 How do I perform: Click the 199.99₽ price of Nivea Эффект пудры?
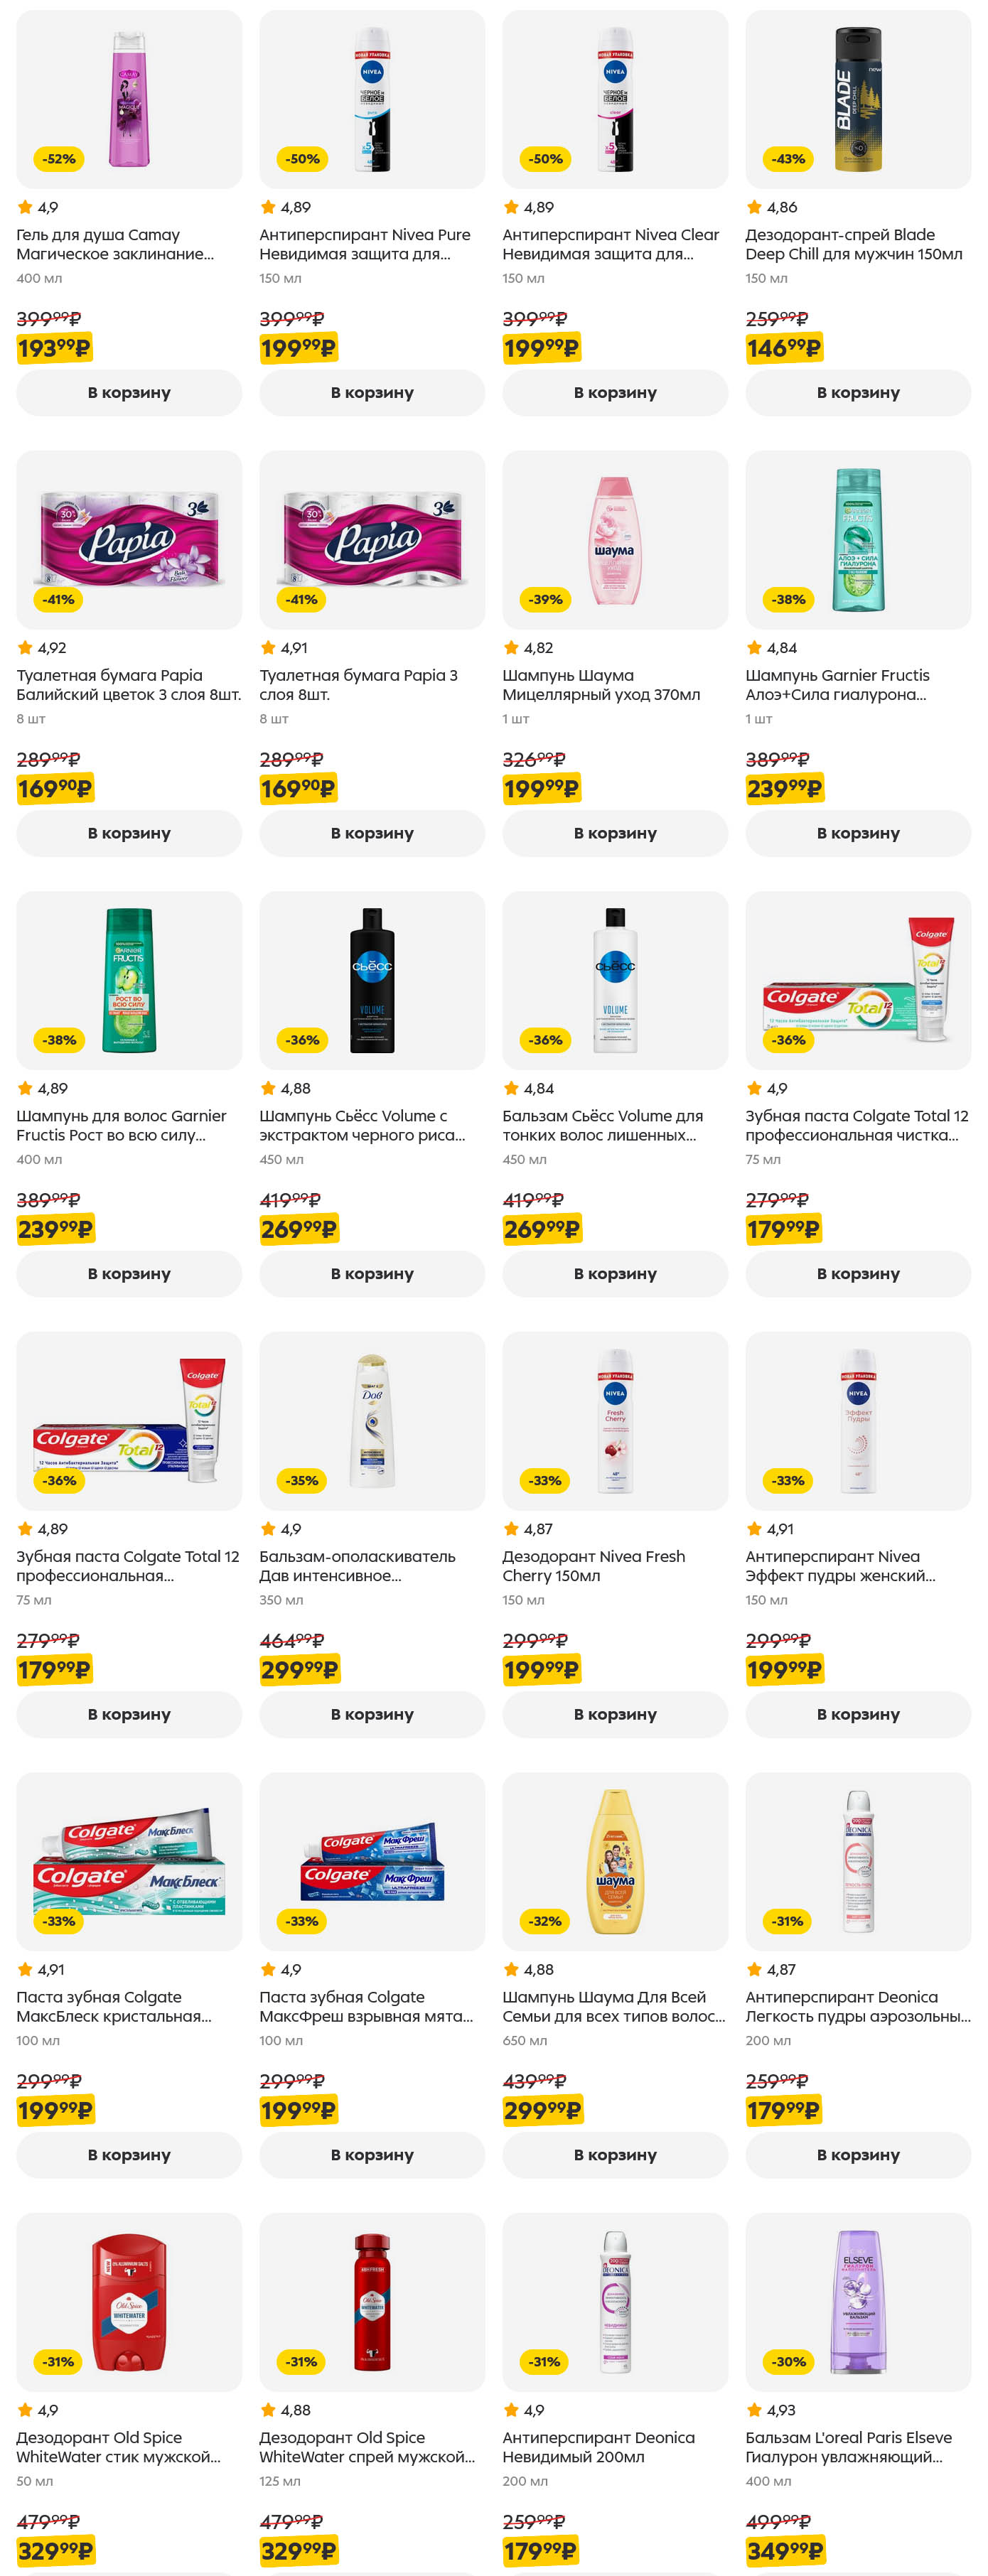(x=784, y=1669)
